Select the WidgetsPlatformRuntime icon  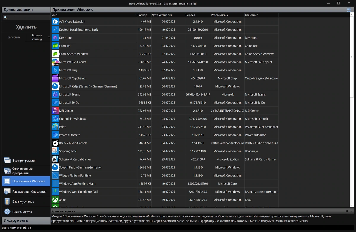coord(55,176)
